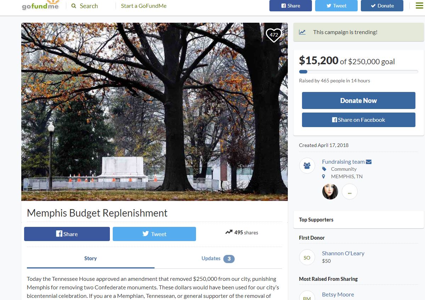Click the GoFundMe logo
425x300 pixels.
40,5
